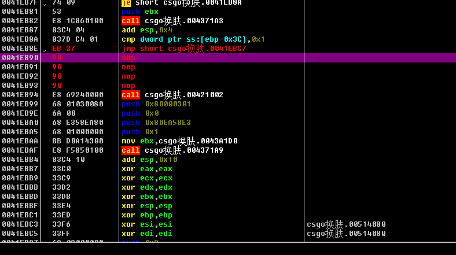Select address 0041EB99

pos(20,104)
